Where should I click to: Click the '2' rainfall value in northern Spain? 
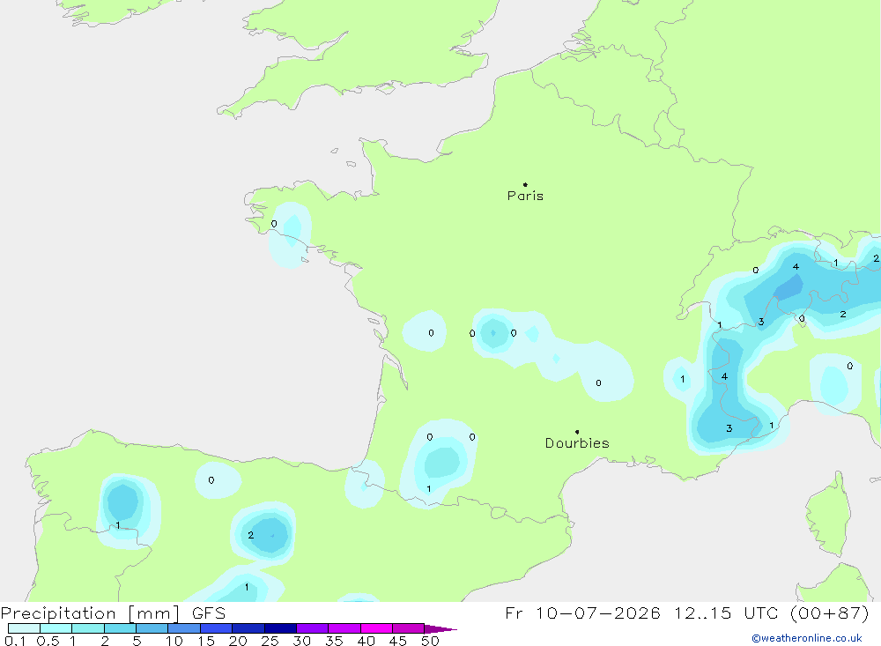click(250, 535)
